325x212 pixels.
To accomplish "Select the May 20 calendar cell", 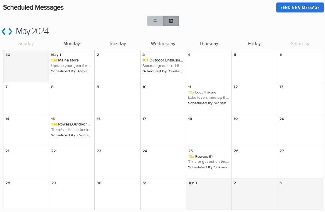I will click(300, 130).
